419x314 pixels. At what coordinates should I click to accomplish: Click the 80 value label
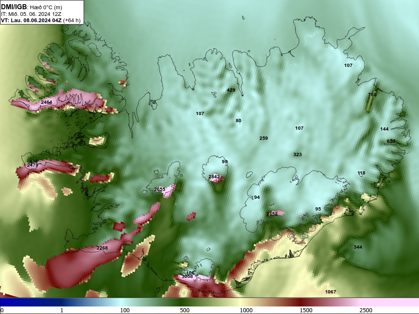coord(238,121)
